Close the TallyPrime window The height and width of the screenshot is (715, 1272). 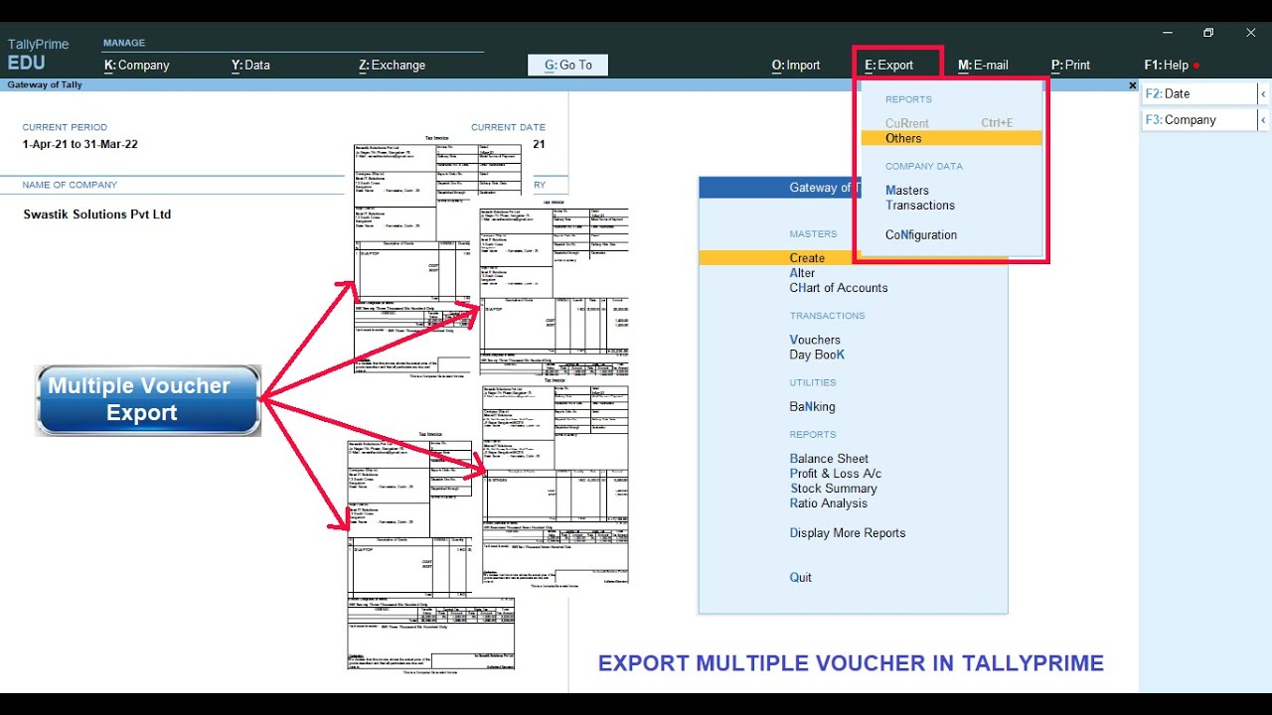coord(1251,33)
